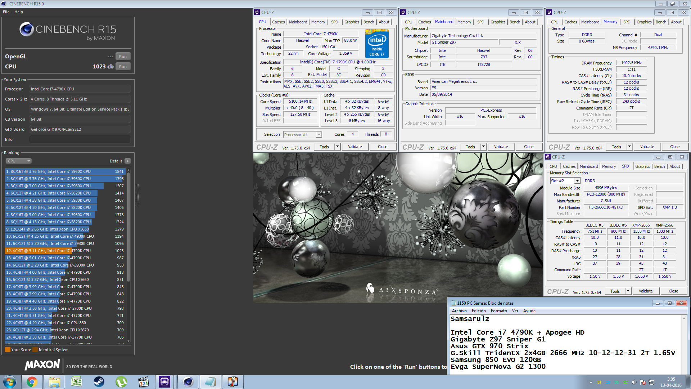Open the yellow 31 core temperature tray icon
Image resolution: width=691 pixels, height=389 pixels.
[x=599, y=382]
